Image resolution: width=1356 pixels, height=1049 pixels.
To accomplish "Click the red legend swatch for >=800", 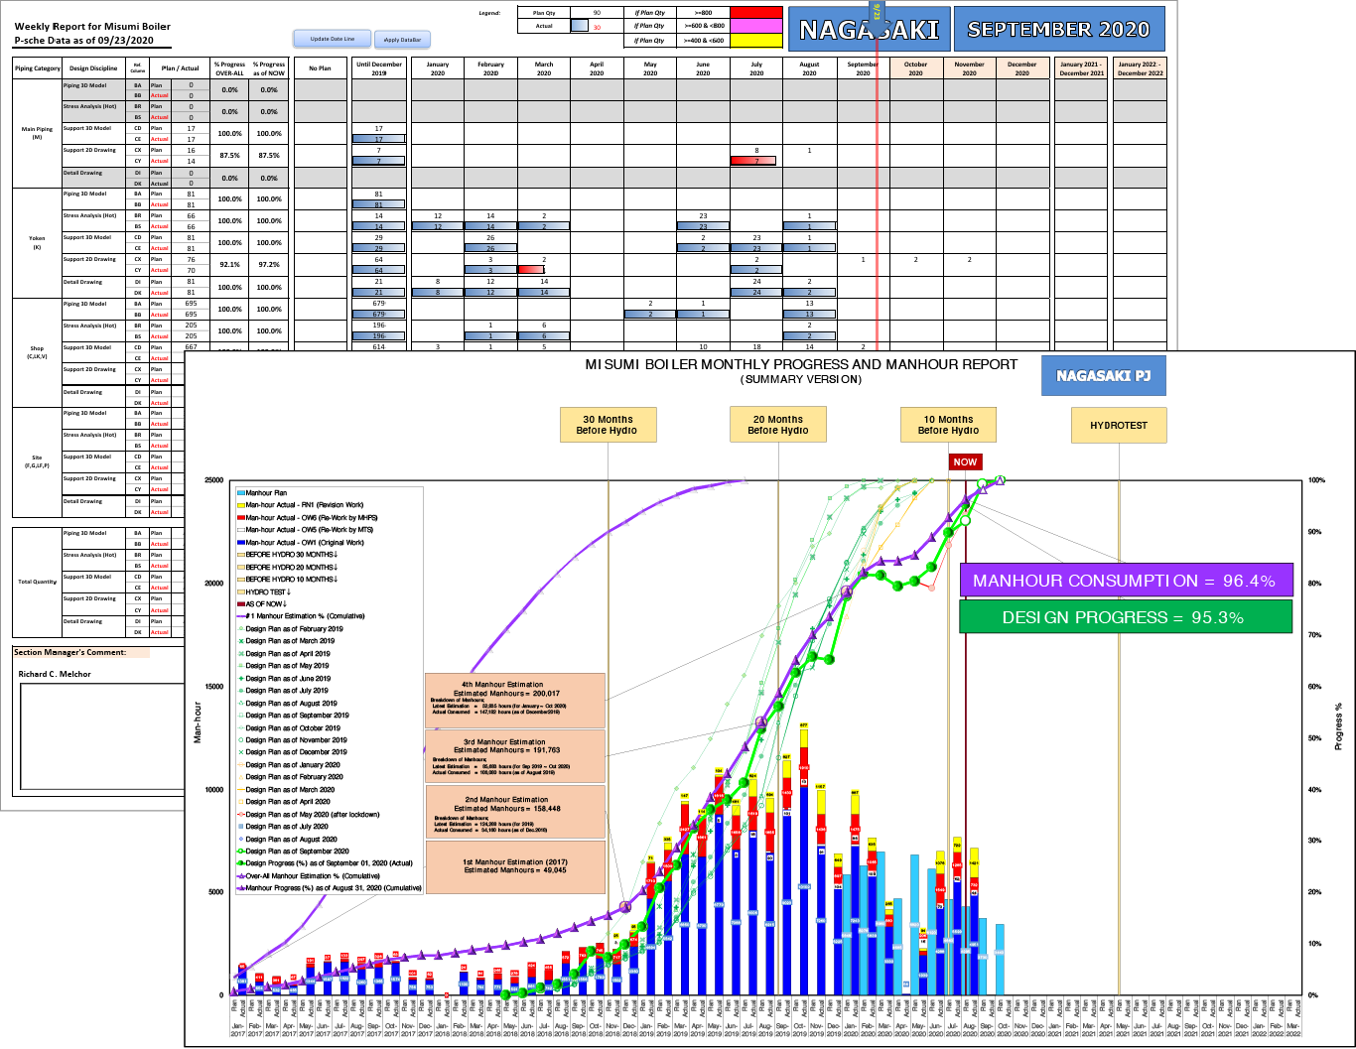I will [755, 14].
